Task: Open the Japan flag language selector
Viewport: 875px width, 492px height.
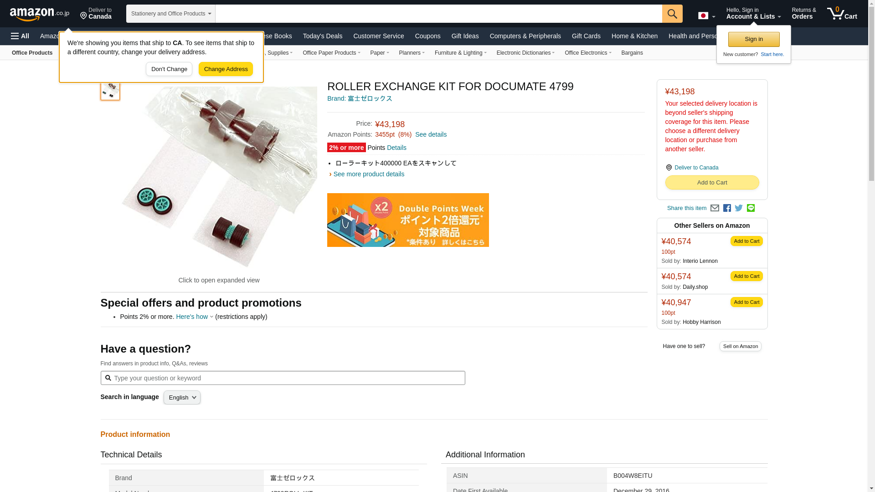Action: 706,16
